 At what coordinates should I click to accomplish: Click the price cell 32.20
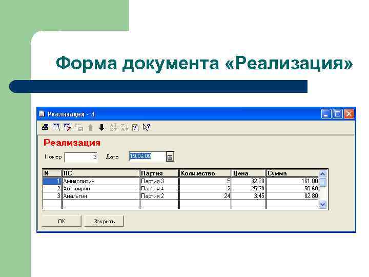click(x=249, y=181)
